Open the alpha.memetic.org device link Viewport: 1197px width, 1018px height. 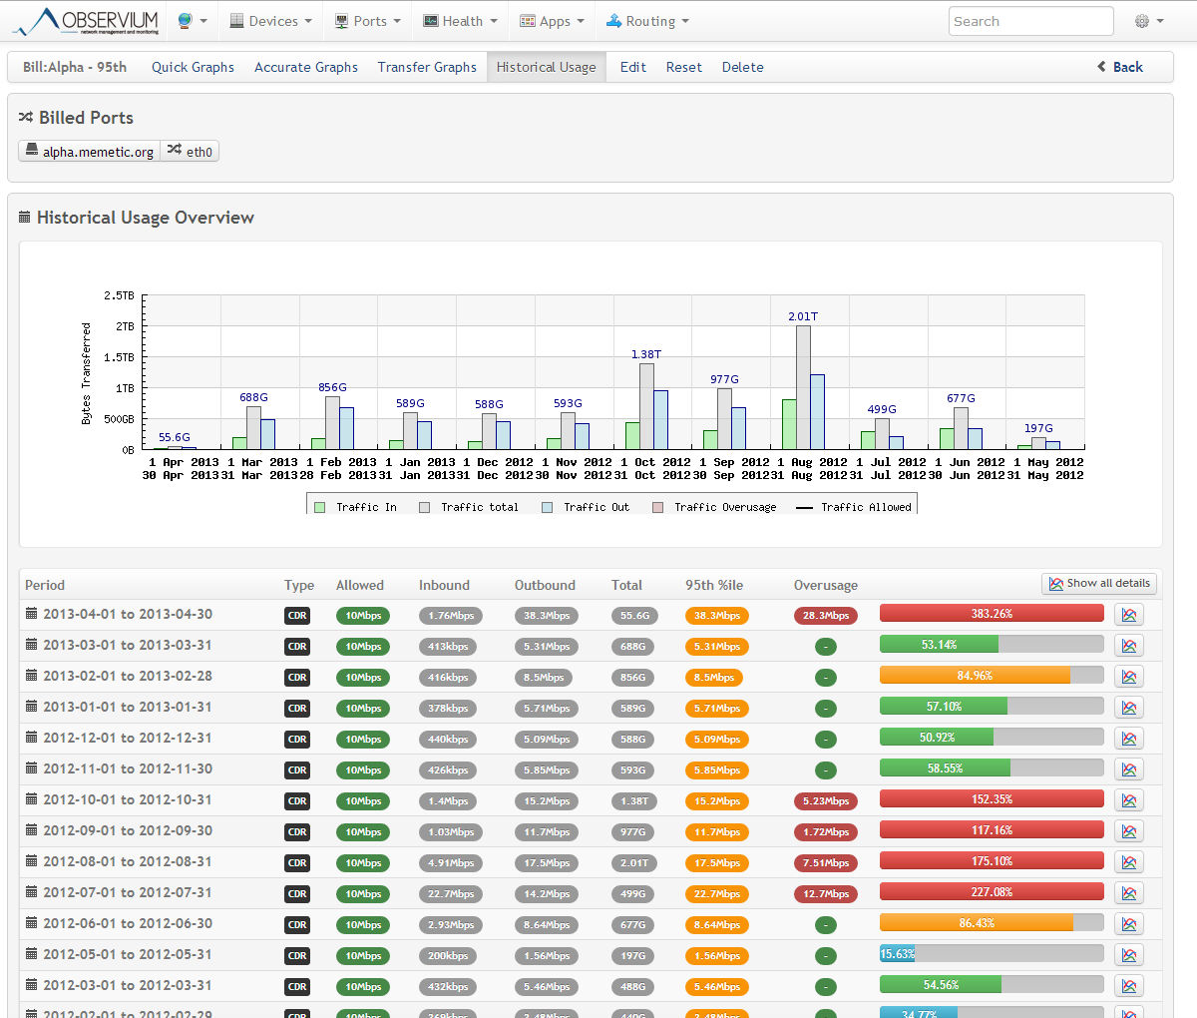point(89,152)
